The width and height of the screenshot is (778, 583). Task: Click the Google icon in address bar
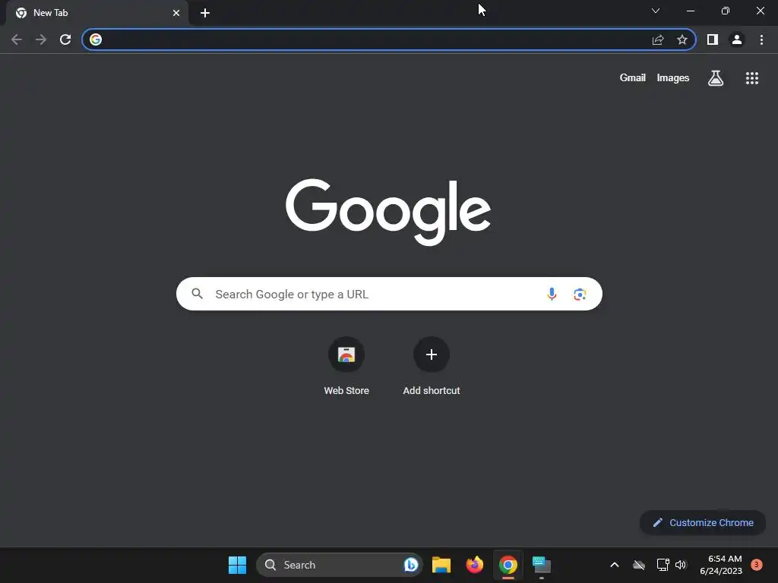96,39
